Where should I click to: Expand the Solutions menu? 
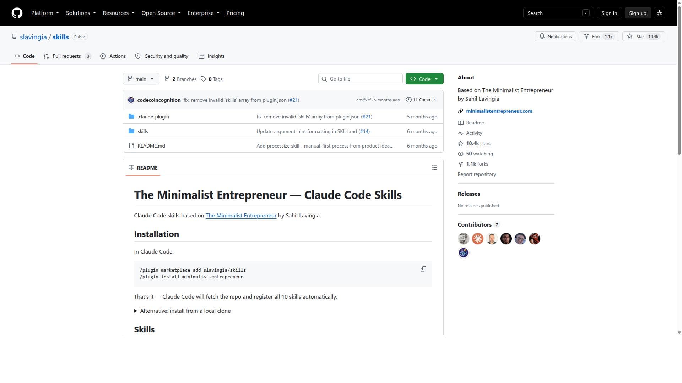(x=81, y=13)
